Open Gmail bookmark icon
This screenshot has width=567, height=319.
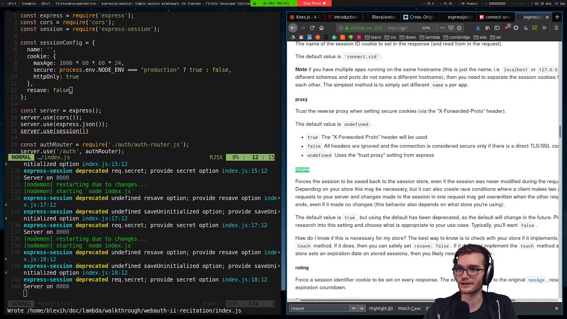click(x=301, y=37)
